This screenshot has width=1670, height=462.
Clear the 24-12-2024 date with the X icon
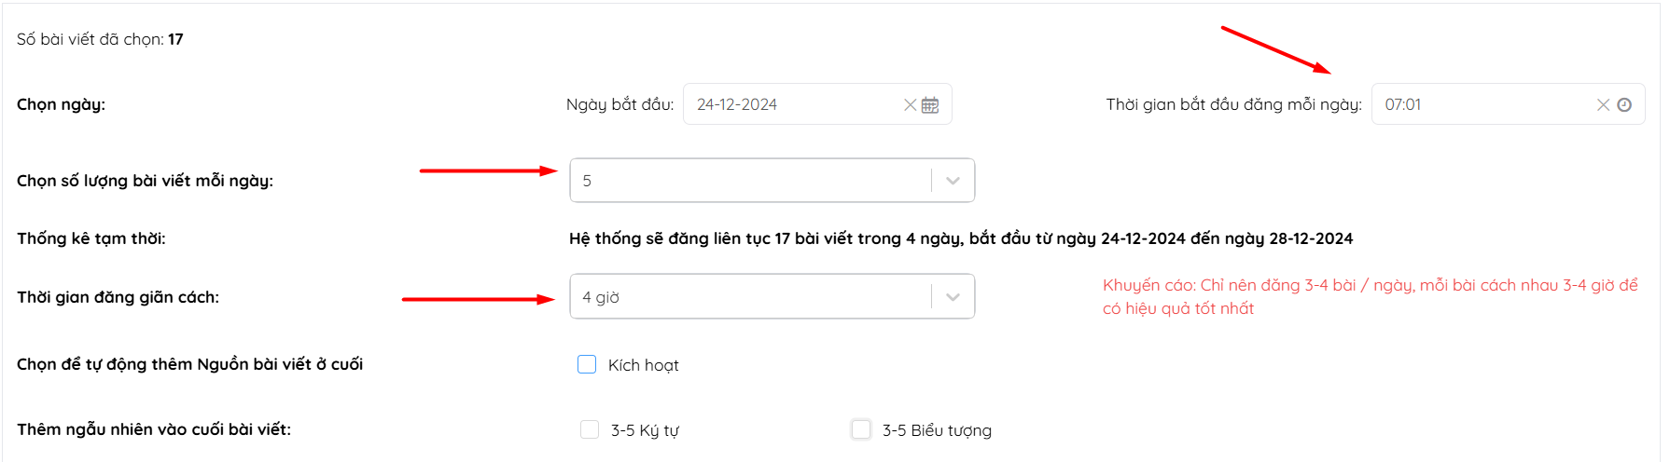pos(910,105)
